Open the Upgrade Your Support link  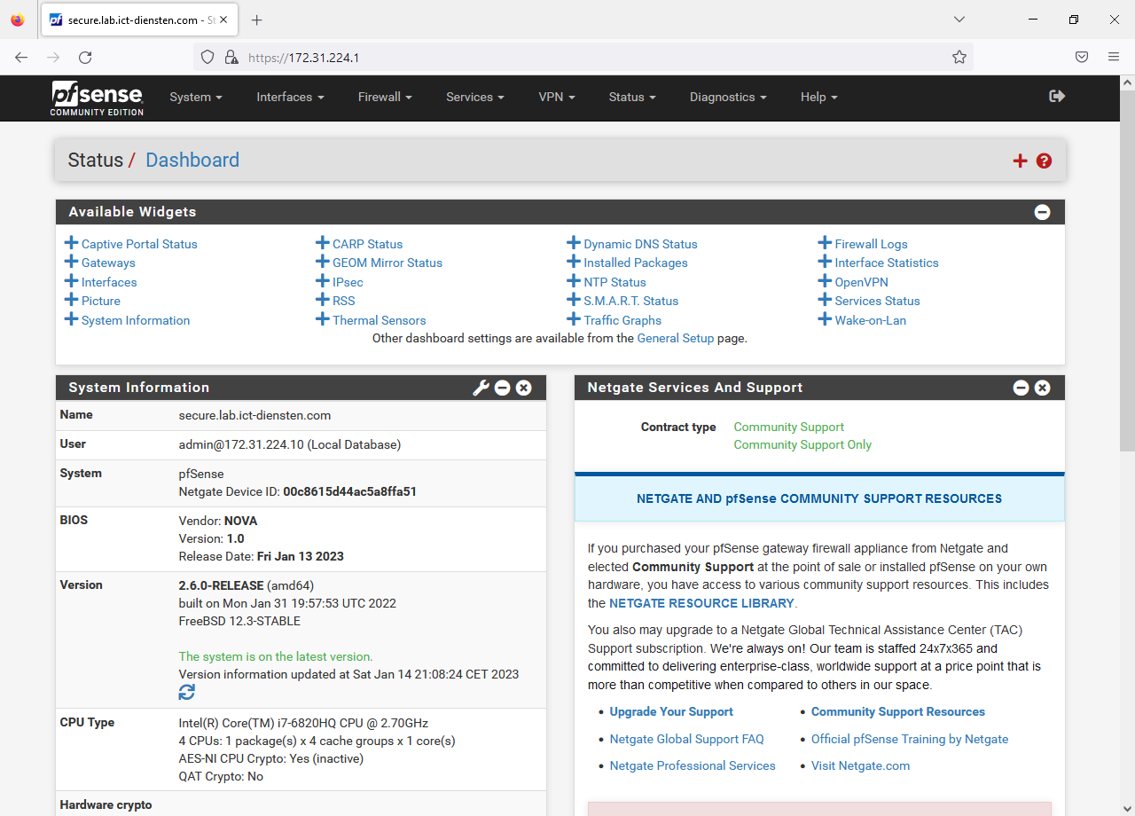671,712
